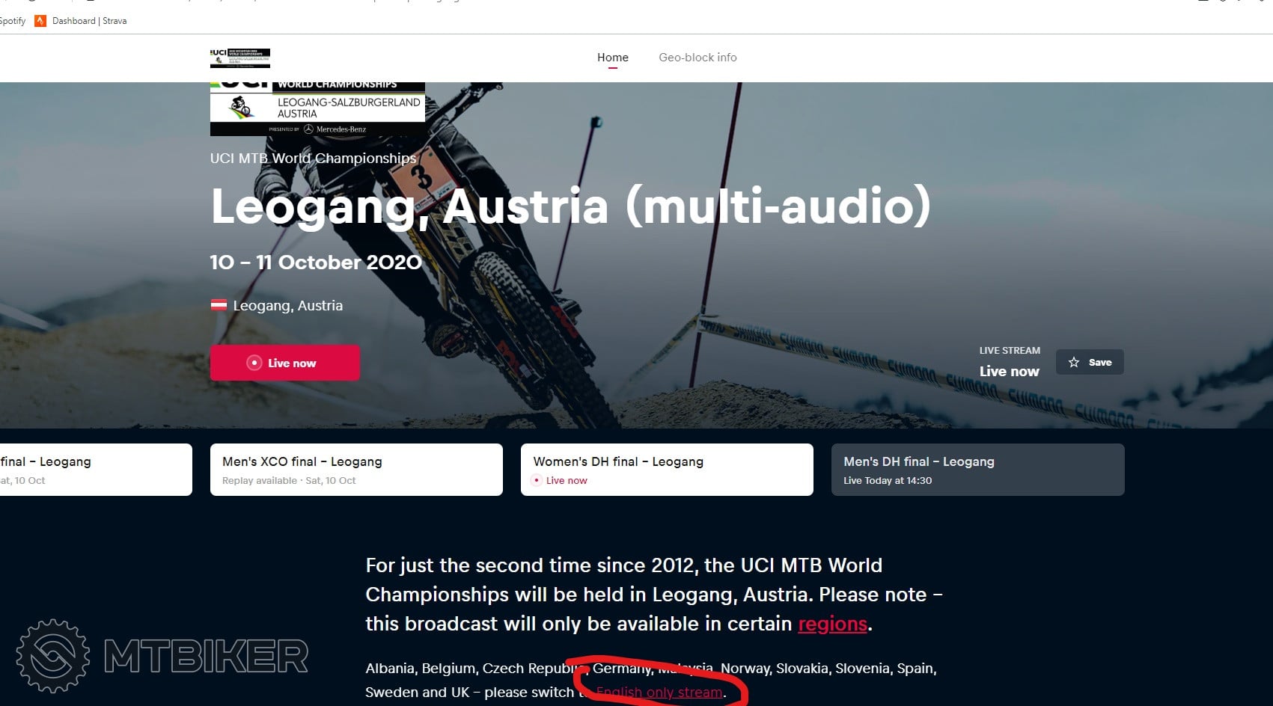Select the Men's XCO final replay card
1273x706 pixels.
356,470
